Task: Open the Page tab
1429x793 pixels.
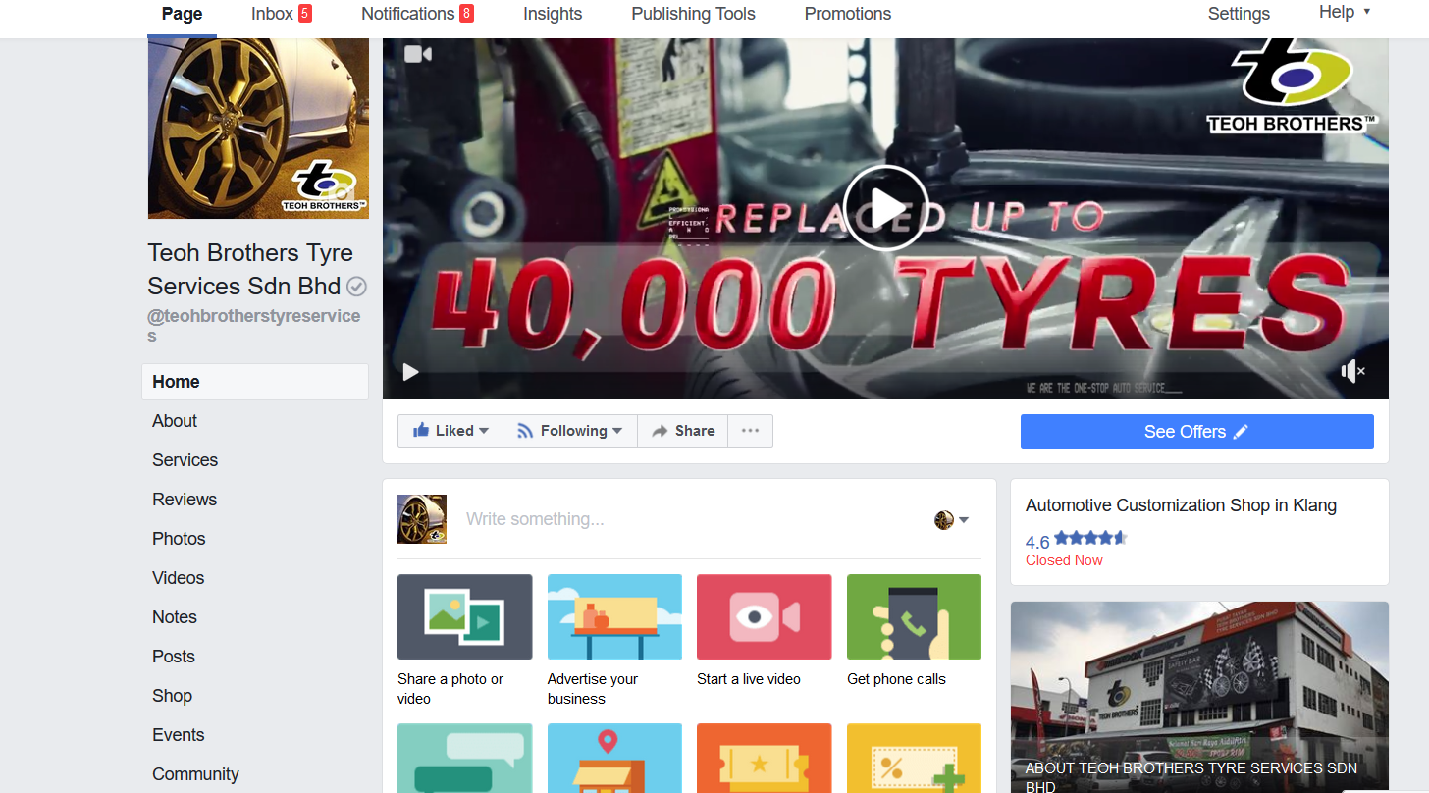Action: (x=182, y=14)
